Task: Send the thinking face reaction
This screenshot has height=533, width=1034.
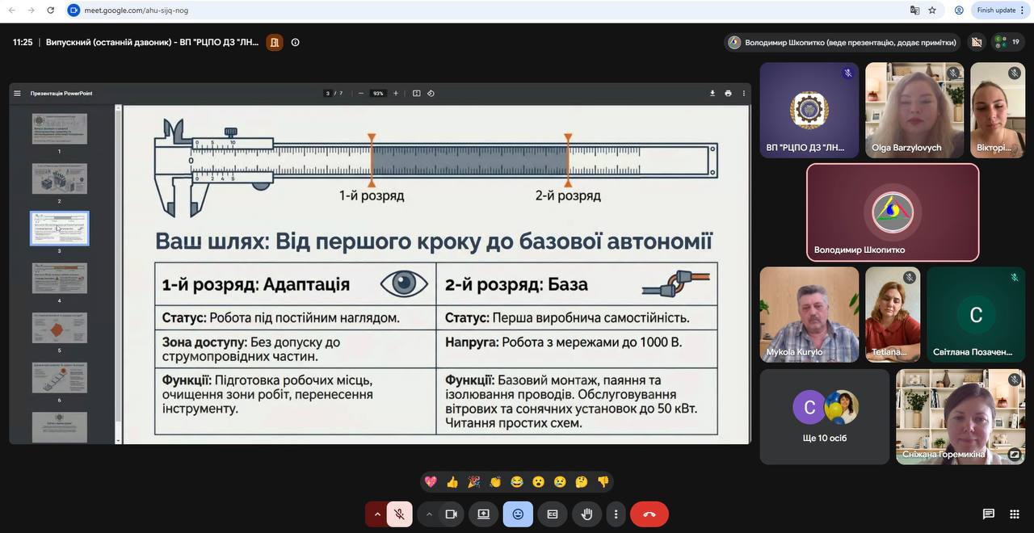Action: [582, 482]
